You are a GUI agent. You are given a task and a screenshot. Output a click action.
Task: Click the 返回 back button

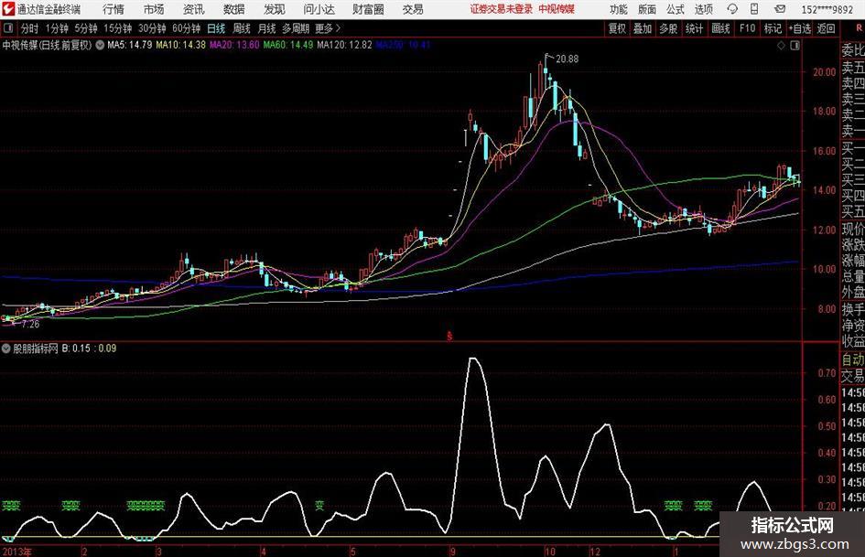coord(826,28)
